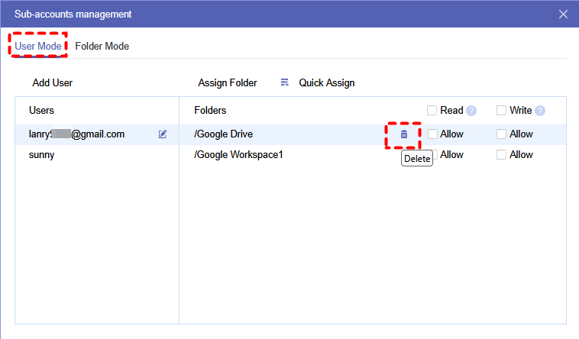Click the Add User button
The width and height of the screenshot is (579, 339).
(x=52, y=82)
